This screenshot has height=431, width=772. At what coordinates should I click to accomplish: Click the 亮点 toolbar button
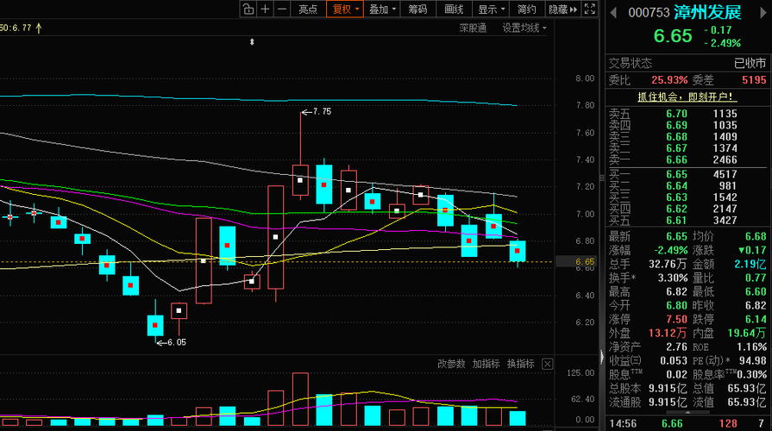coord(308,9)
